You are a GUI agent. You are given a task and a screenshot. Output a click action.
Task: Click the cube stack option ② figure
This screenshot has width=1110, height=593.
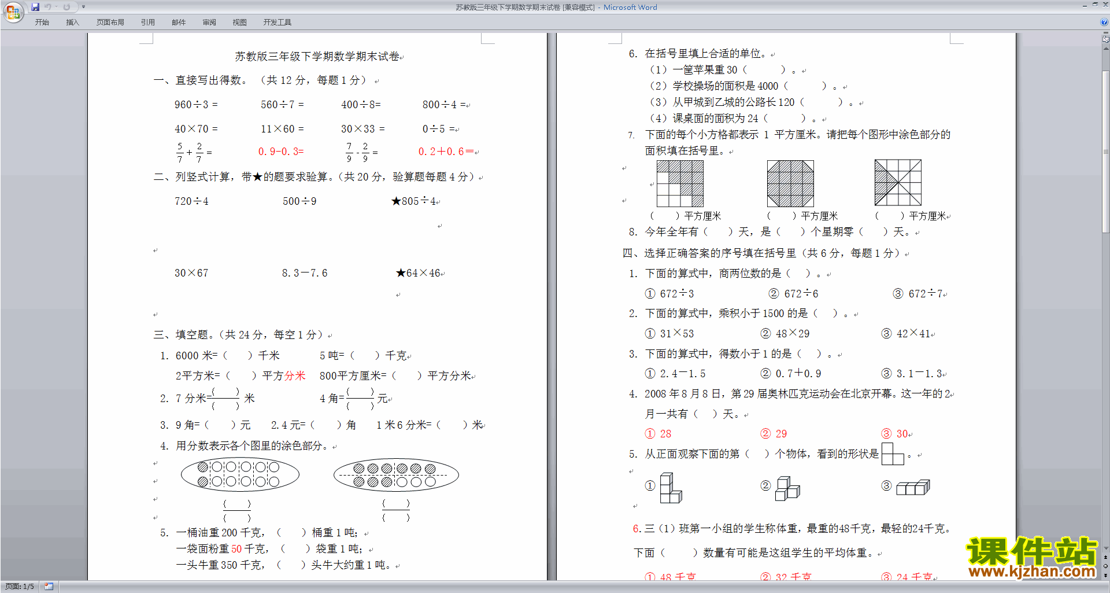tap(787, 488)
